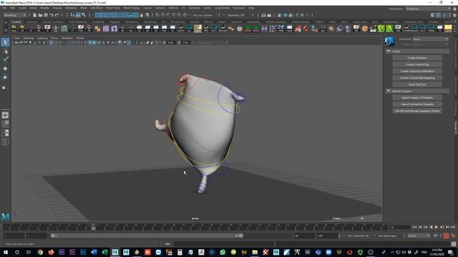
Task: Click the HumanIK character icon
Action: coord(389,41)
